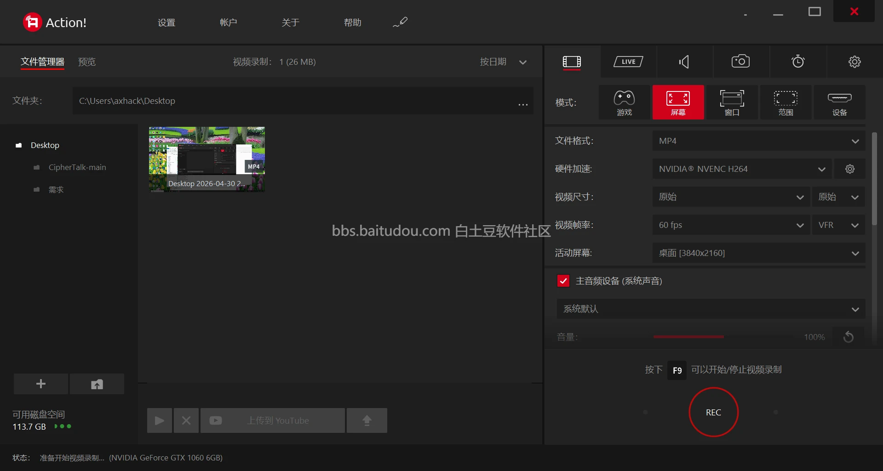Open the LIVE streaming tab

pyautogui.click(x=628, y=62)
